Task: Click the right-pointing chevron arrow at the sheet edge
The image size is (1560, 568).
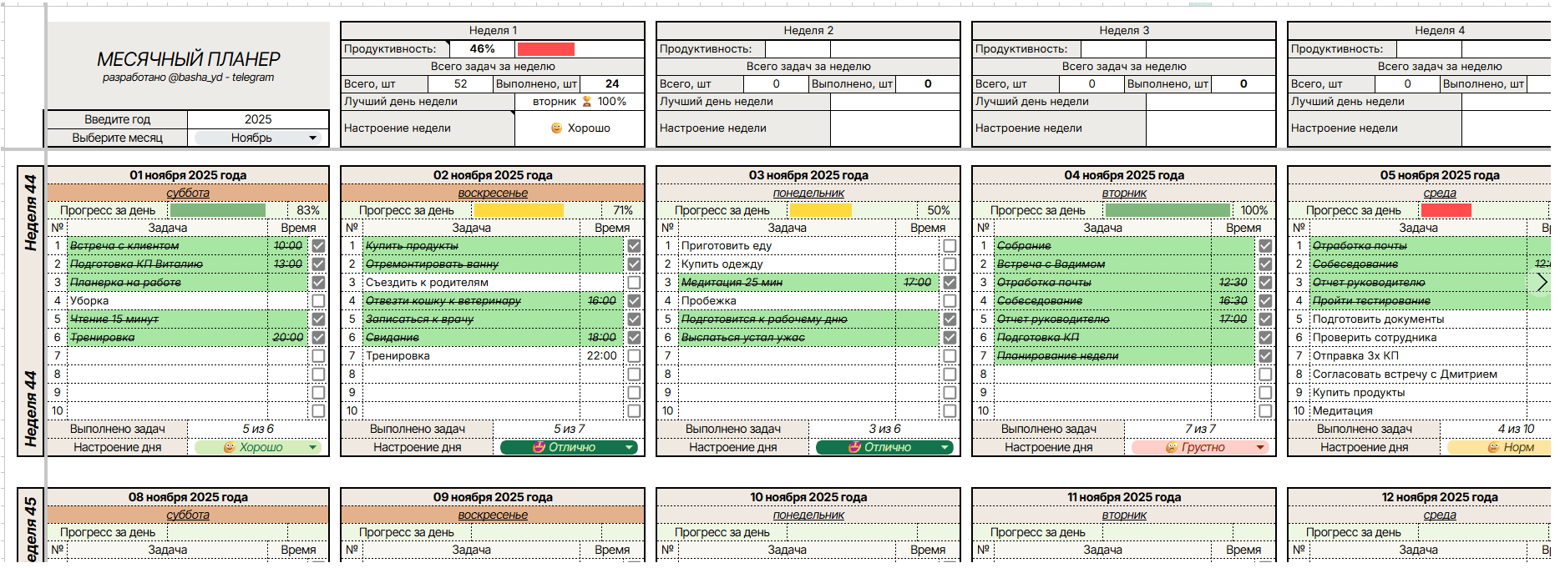Action: point(1542,283)
